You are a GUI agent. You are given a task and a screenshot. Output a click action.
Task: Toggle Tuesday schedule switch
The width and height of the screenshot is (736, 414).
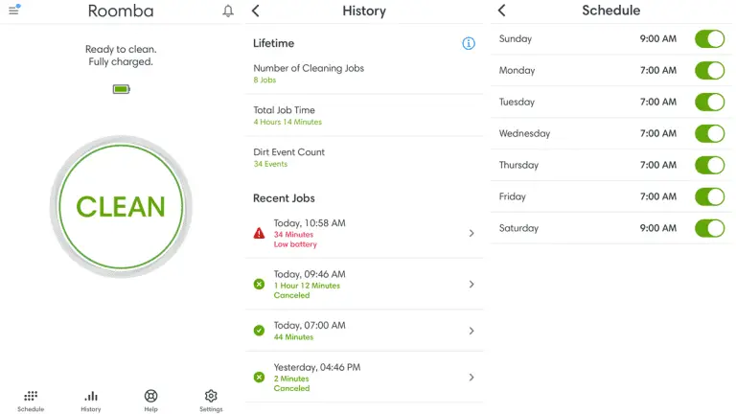(710, 102)
